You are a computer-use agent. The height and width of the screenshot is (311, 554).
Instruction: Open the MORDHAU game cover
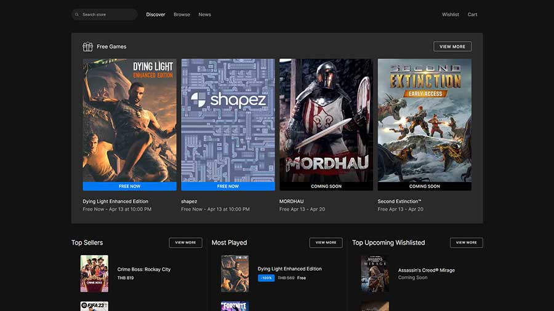point(326,120)
